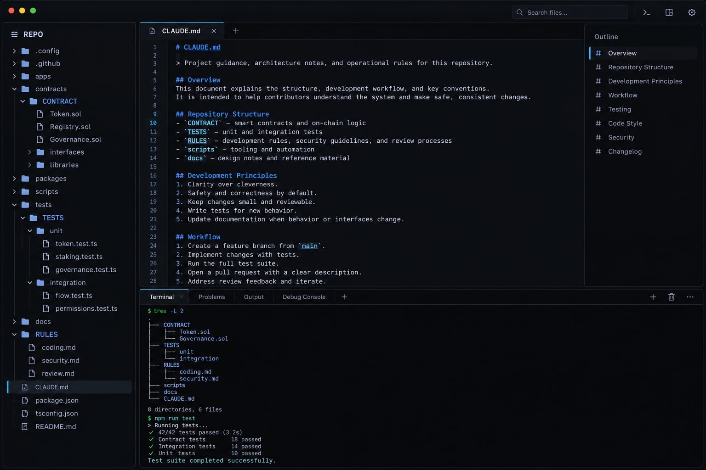Focus the Search files input
Screen dimensions: 706x470
point(570,12)
